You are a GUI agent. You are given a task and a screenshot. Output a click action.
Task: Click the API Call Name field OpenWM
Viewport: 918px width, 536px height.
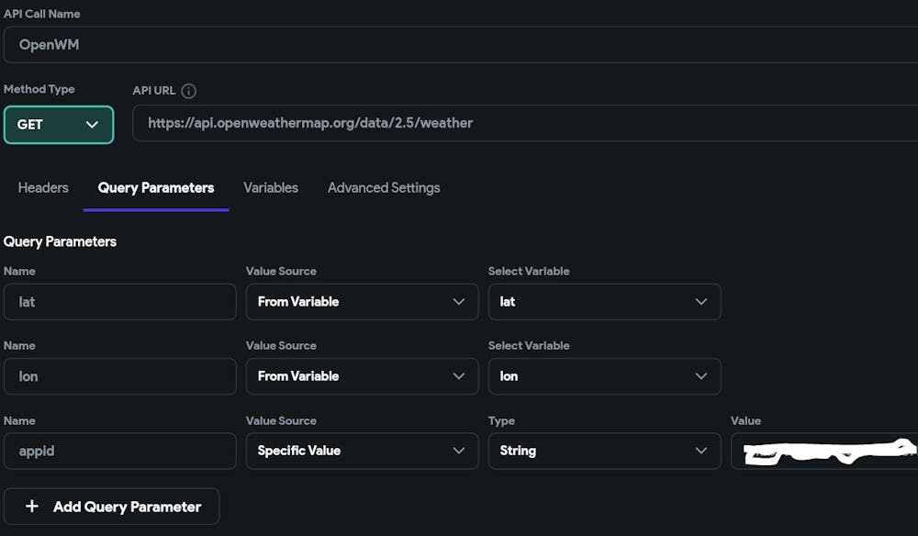[x=459, y=44]
